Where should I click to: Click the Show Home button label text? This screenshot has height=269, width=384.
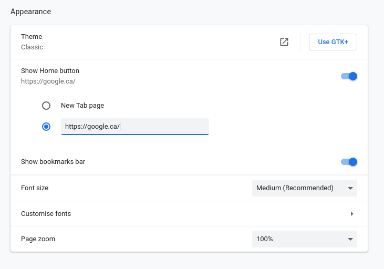pyautogui.click(x=50, y=71)
